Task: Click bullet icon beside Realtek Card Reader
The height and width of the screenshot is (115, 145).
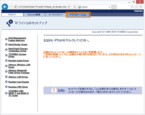Action: point(6,82)
